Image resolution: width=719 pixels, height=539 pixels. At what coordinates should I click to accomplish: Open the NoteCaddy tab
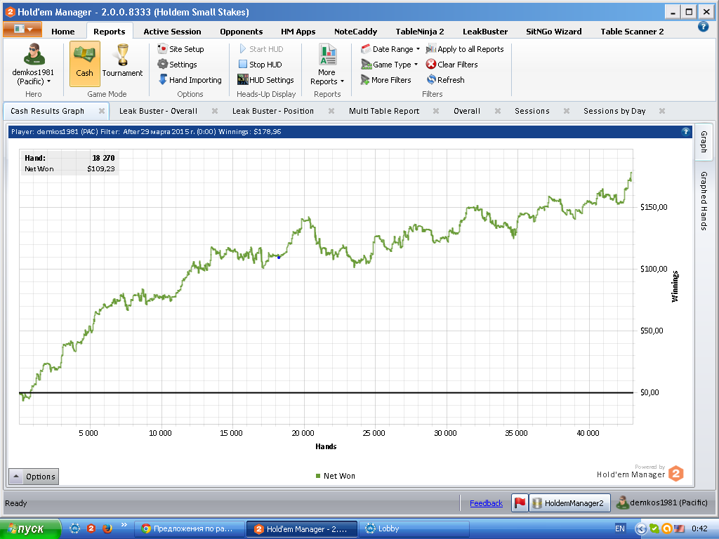[355, 32]
